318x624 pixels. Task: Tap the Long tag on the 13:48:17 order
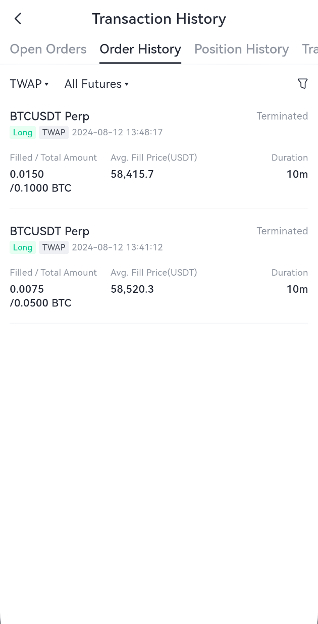point(23,133)
